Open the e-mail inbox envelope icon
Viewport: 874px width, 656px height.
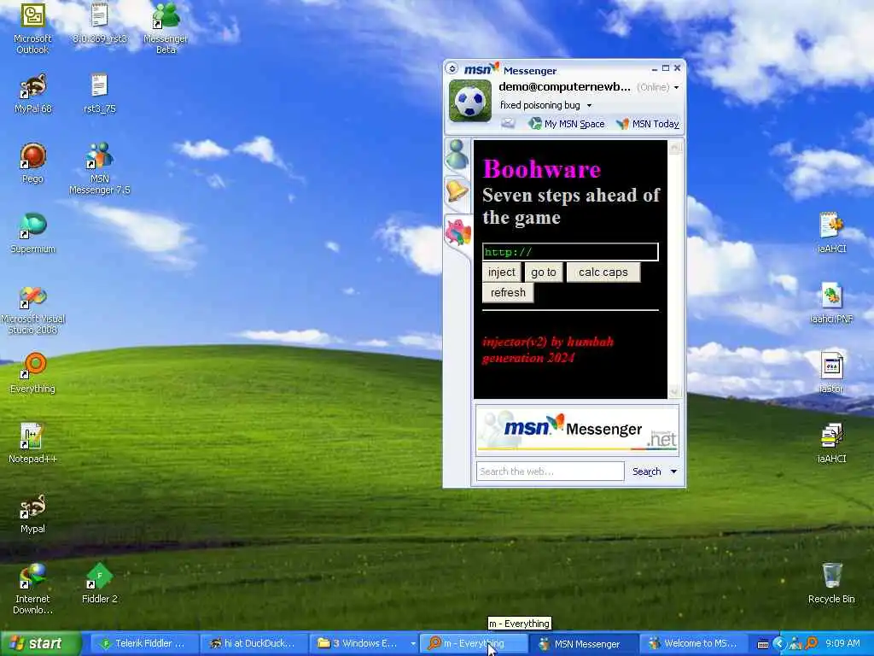[507, 123]
